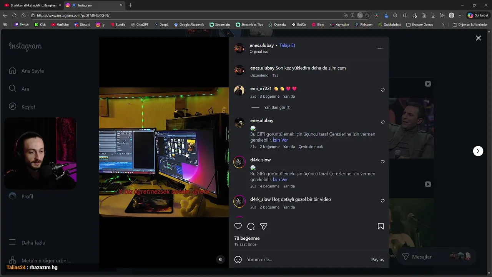Add page to favorites with star icon

tap(367, 15)
